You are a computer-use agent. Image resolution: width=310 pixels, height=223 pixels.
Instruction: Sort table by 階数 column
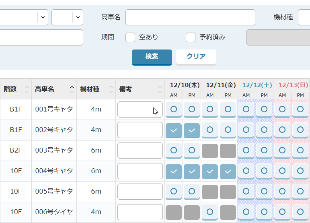click(16, 89)
